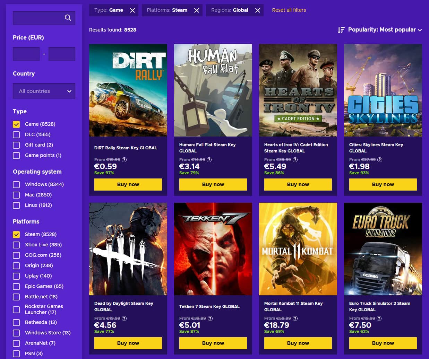Click the search magnifier icon
The width and height of the screenshot is (429, 359).
pos(68,18)
